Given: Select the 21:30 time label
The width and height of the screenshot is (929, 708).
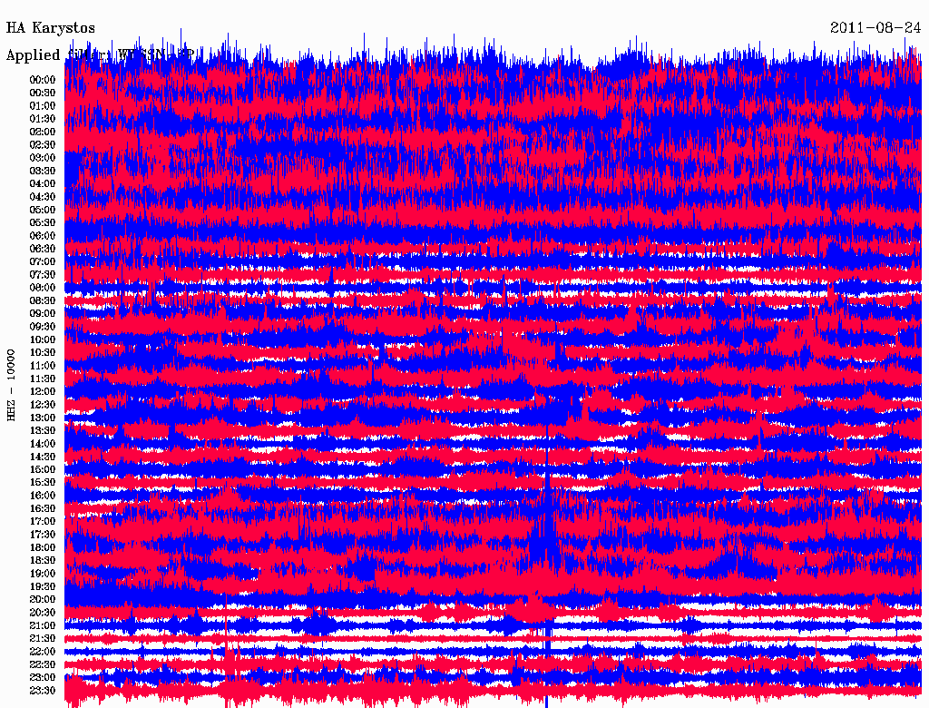Looking at the screenshot, I should [x=43, y=639].
